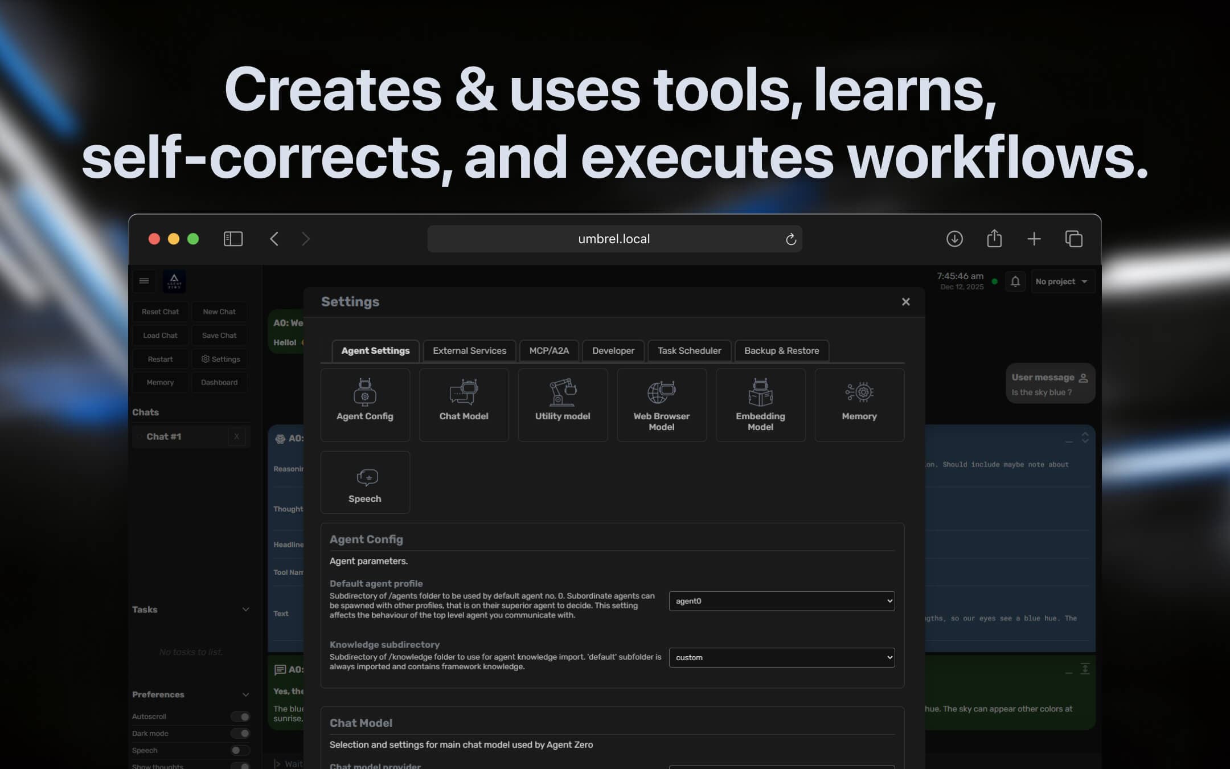Click the notification bell icon

(x=1015, y=281)
